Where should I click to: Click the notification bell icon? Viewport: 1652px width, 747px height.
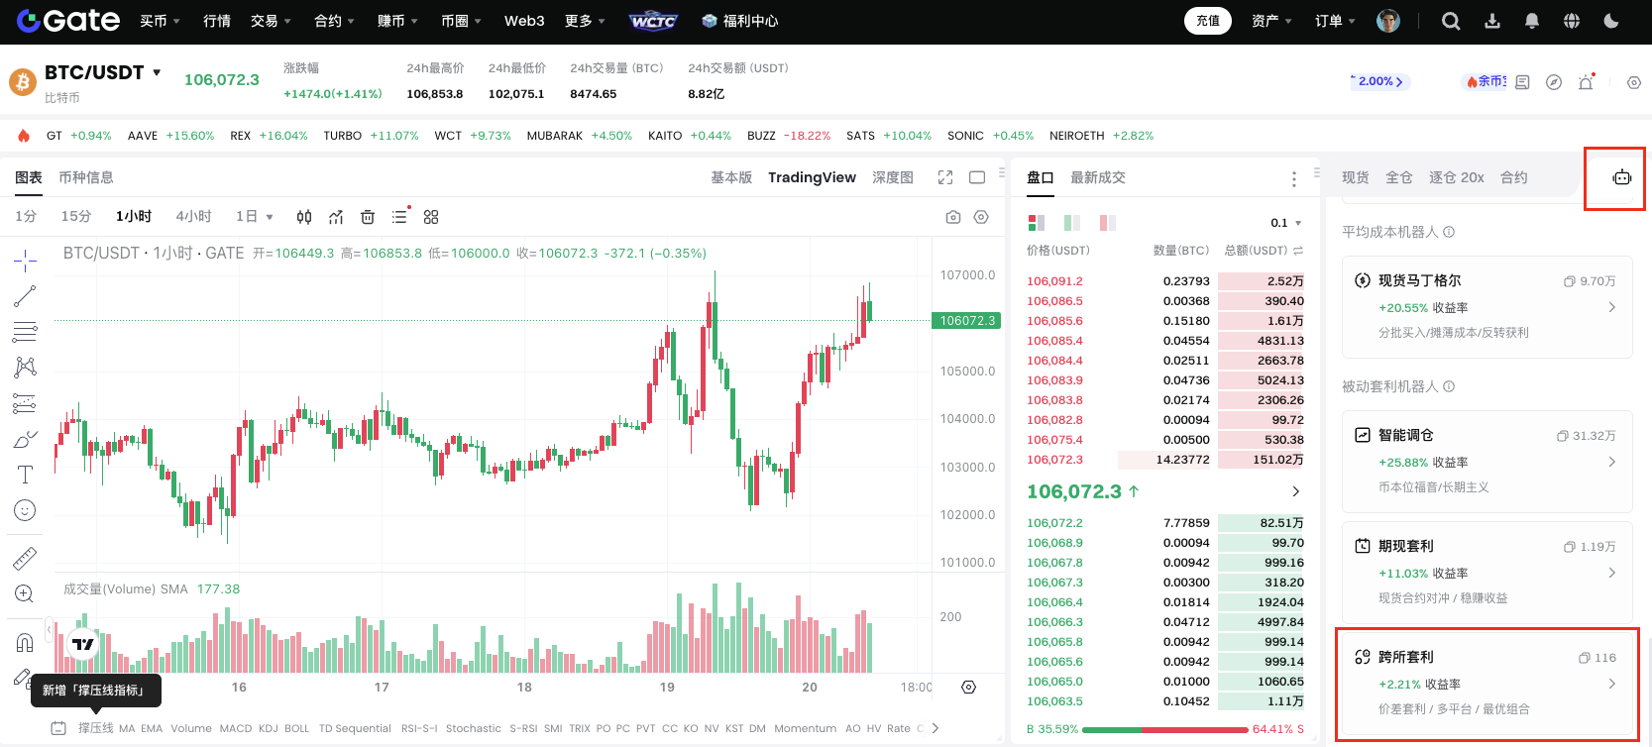pos(1531,21)
